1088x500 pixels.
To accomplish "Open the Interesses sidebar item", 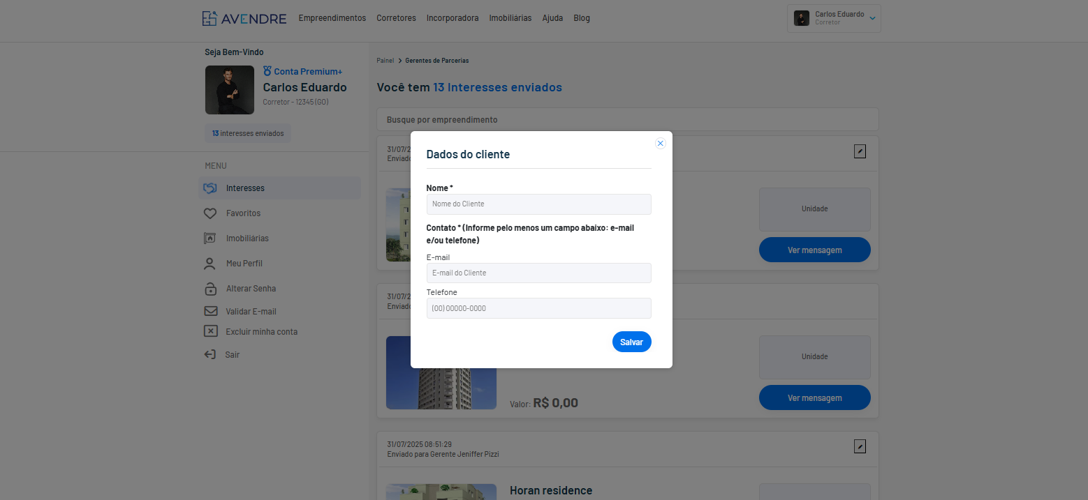I will point(280,188).
